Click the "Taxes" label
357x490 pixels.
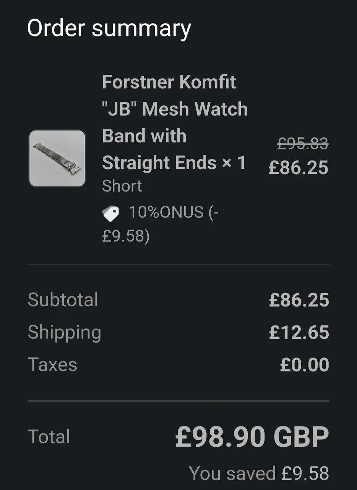coord(52,364)
